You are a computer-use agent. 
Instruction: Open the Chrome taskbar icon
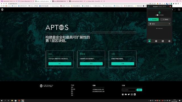tap(23, 101)
